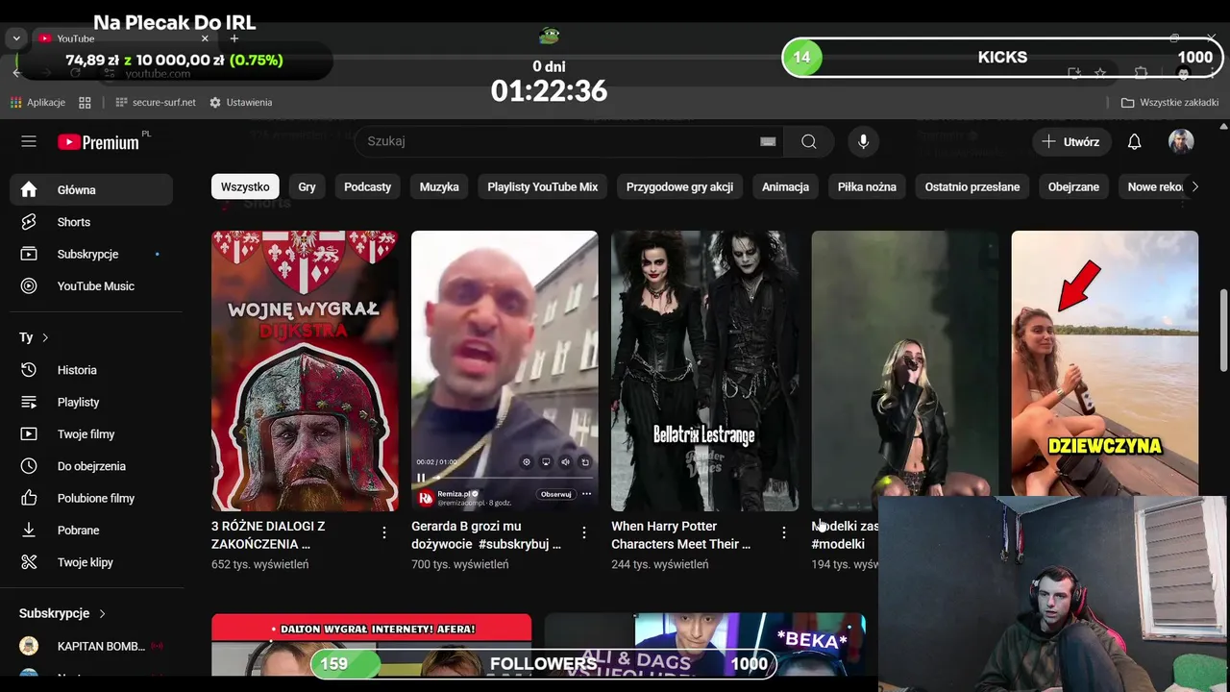
Task: Open the tab search dropdown arrow
Action: 16,38
